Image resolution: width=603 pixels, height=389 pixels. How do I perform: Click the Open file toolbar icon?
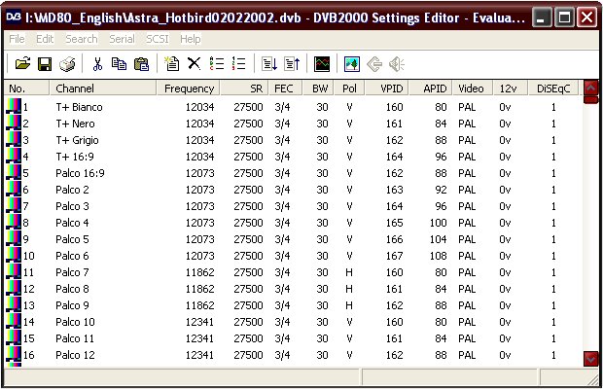pos(22,63)
